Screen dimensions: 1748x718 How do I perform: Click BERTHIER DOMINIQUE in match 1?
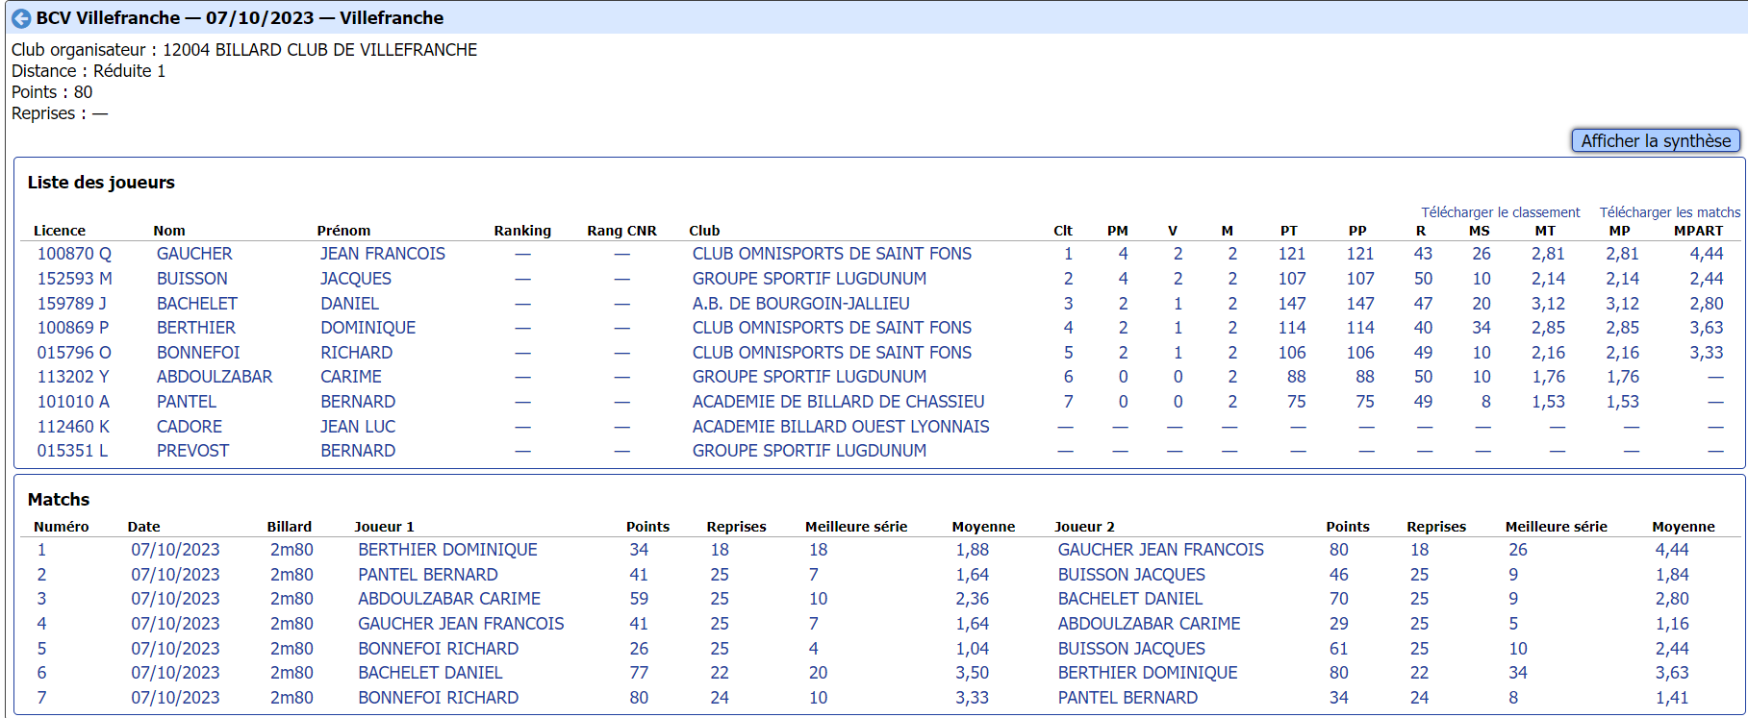(447, 550)
